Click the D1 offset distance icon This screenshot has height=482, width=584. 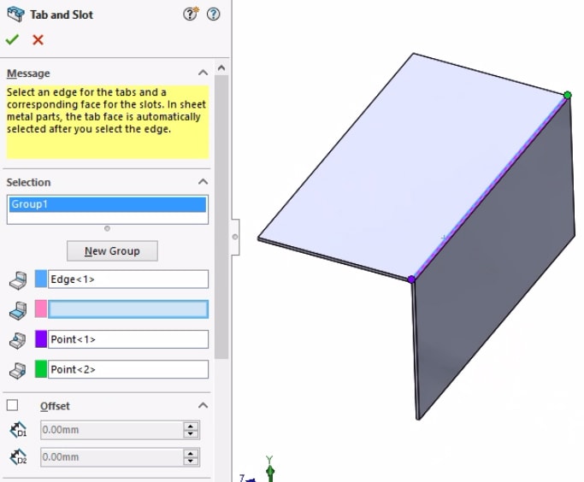point(18,430)
